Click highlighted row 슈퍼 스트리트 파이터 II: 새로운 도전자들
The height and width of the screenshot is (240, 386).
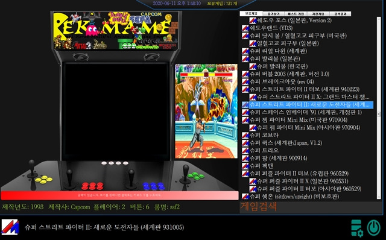308,104
